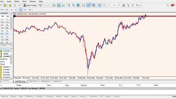Image resolution: width=176 pixels, height=99 pixels.
Task: Click the gold dollar accounts icon in toolbar
Action: 5,5
